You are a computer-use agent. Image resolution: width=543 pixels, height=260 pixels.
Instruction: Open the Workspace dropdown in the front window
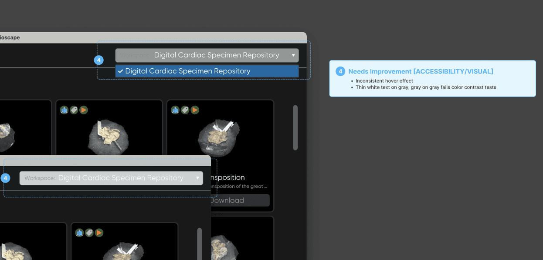(111, 178)
